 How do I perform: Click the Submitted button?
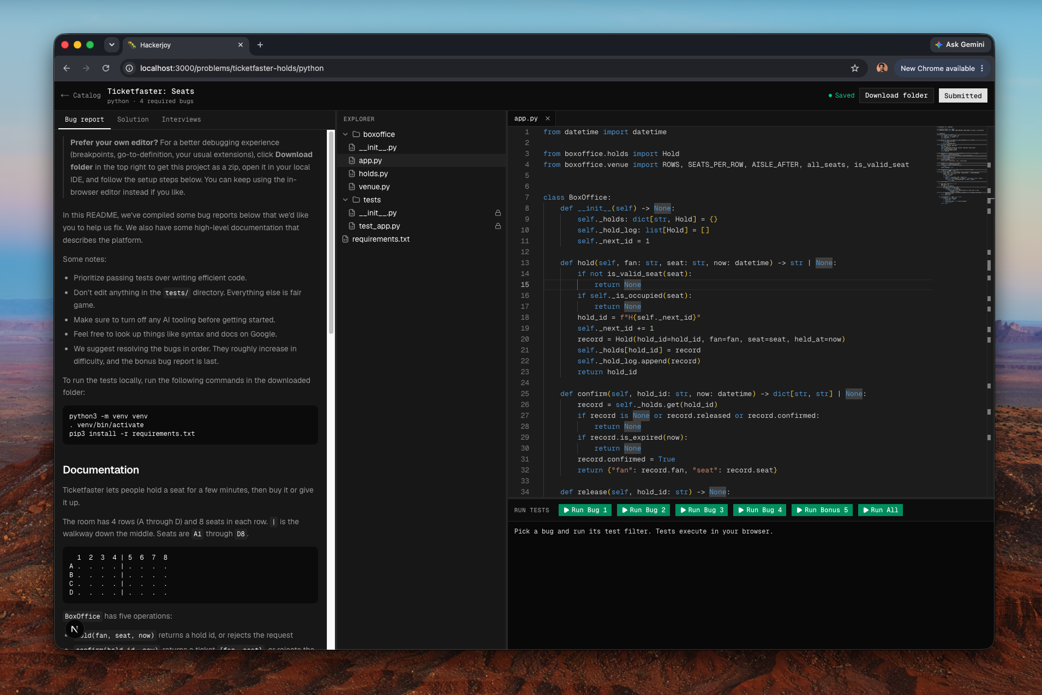(963, 95)
